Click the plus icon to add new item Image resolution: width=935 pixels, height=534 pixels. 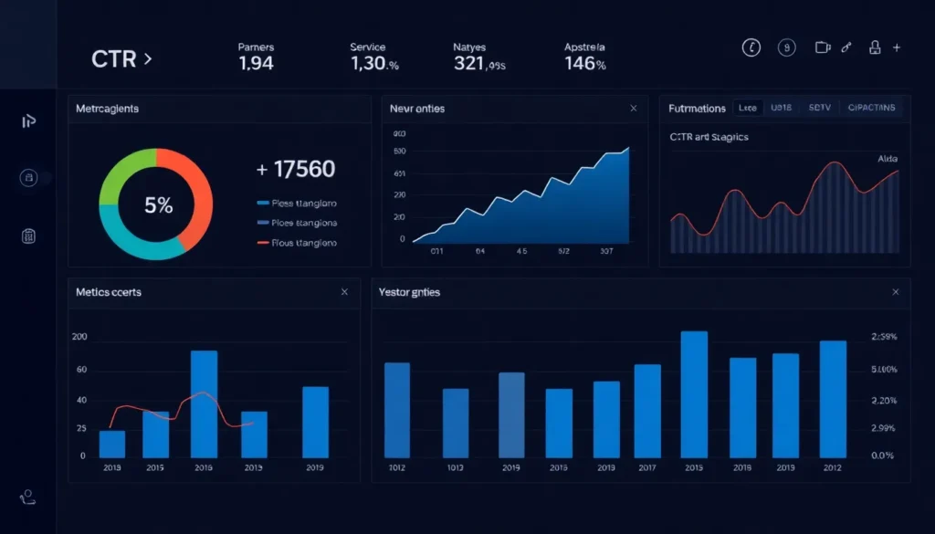tap(897, 47)
